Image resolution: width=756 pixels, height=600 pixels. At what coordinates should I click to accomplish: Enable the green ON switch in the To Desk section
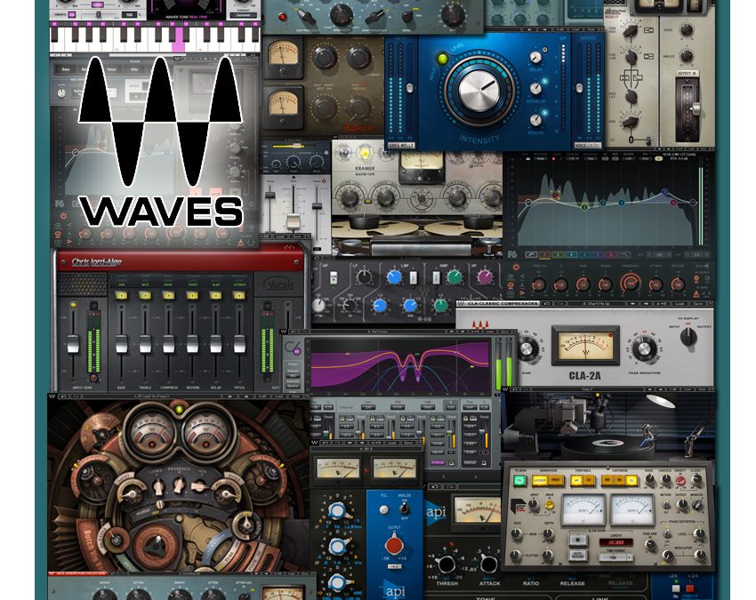click(519, 480)
